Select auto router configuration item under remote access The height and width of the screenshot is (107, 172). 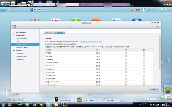21,38
